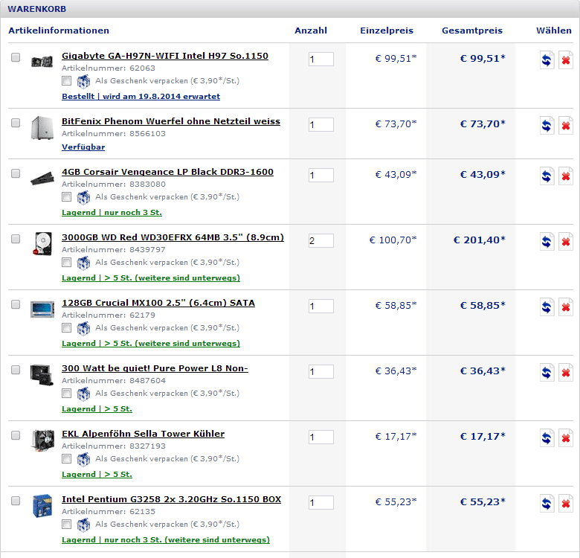Select the Intel Pentium G3258 row checkbox

point(16,501)
